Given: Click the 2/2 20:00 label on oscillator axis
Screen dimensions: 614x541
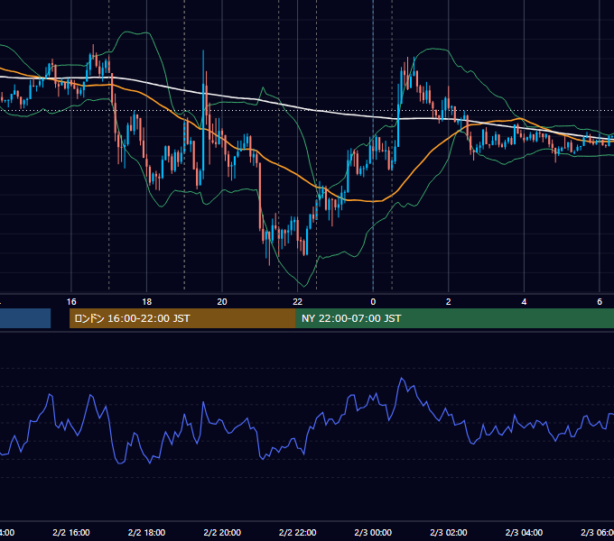Looking at the screenshot, I should point(222,532).
